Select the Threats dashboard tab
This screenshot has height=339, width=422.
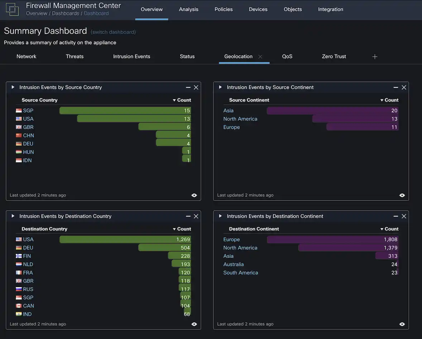[74, 56]
